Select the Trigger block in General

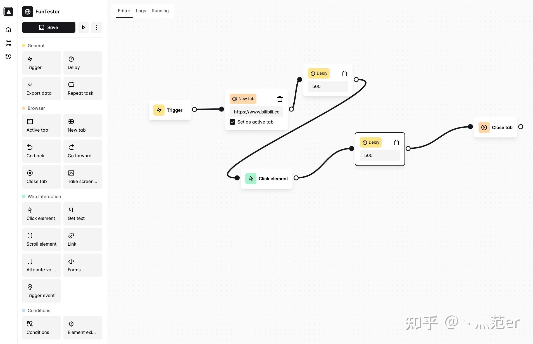tap(41, 63)
